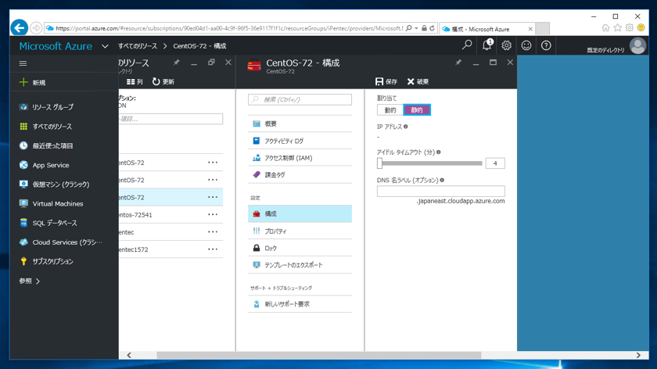Click the IP アドレス info icon
Viewport: 657px width, 369px height.
point(406,127)
